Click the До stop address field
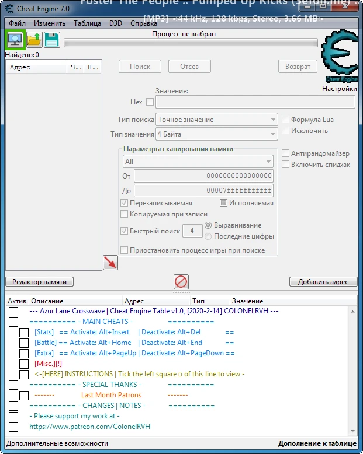This screenshot has height=454, width=363. [x=203, y=190]
